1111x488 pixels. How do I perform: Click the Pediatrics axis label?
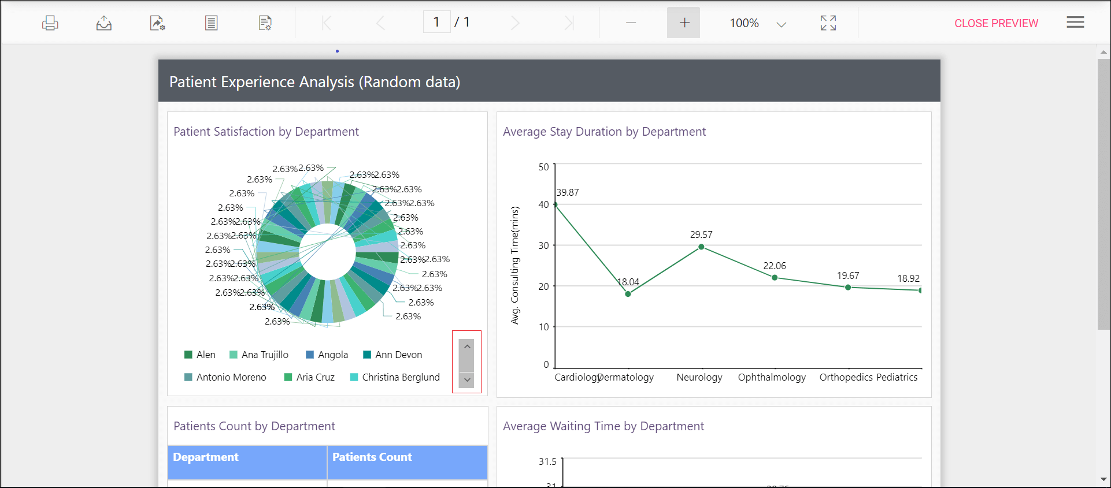click(897, 377)
